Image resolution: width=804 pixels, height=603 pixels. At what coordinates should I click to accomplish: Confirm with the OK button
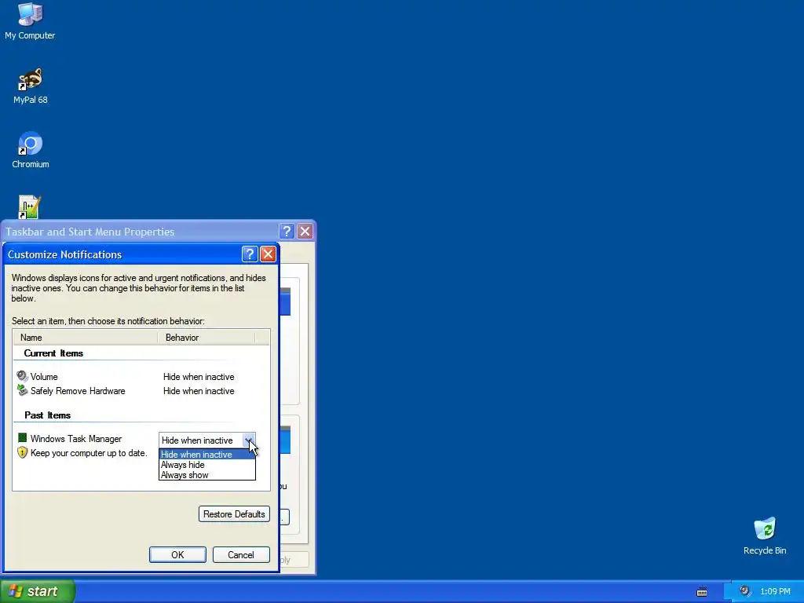click(177, 554)
